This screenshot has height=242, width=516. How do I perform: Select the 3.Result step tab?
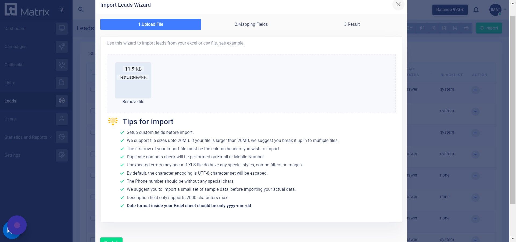pyautogui.click(x=352, y=24)
